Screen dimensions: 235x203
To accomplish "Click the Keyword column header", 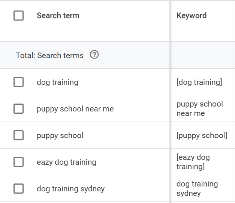I will 191,16.
